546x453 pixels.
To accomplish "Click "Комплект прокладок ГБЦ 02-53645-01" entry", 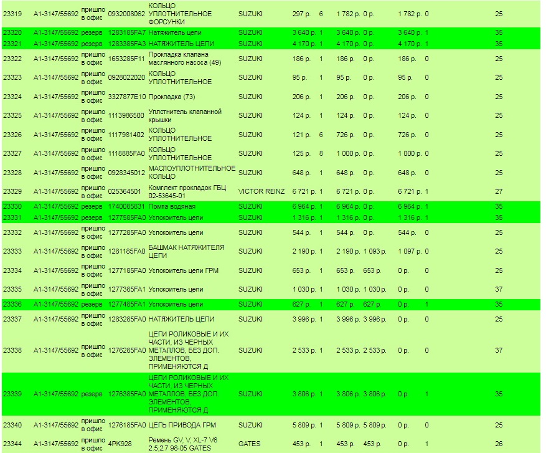I will point(187,192).
